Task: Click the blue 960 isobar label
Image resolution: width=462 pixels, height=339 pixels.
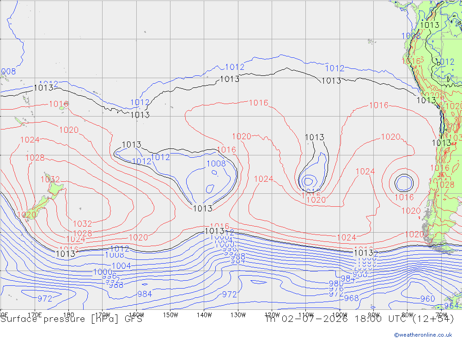Action: click(427, 299)
